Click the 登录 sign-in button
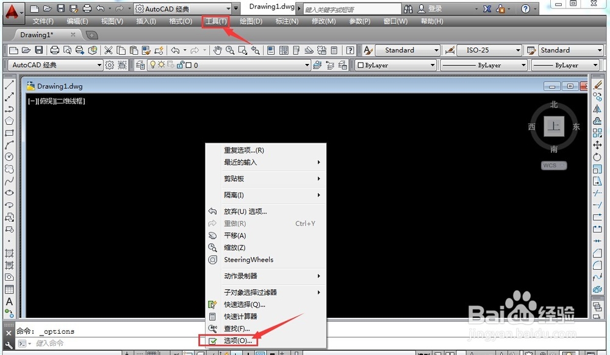Image resolution: width=610 pixels, height=355 pixels. click(x=430, y=9)
